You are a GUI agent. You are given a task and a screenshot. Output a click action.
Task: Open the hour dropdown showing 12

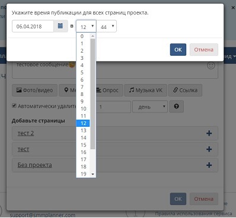coord(86,26)
